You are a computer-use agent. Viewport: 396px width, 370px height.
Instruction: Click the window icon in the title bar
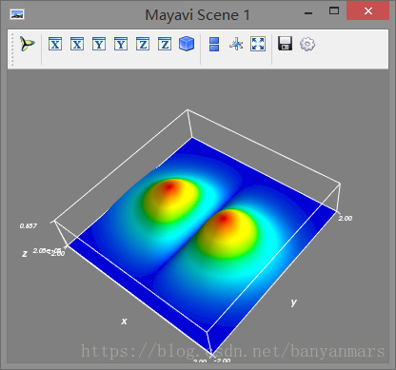click(x=17, y=14)
